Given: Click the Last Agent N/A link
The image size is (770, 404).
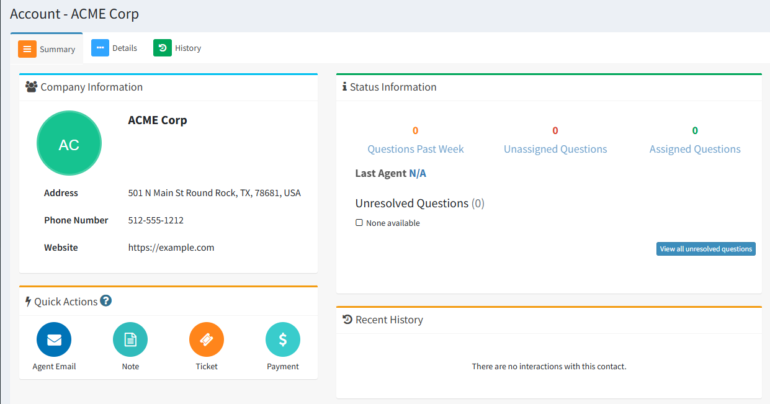Looking at the screenshot, I should pyautogui.click(x=418, y=173).
